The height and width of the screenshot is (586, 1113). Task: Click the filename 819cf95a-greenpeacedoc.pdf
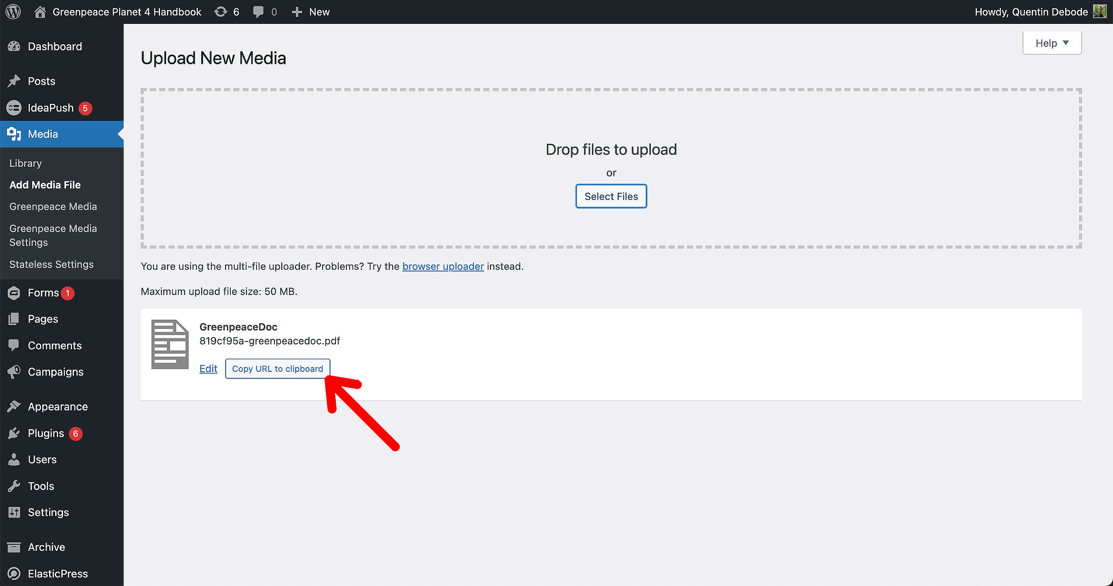click(x=270, y=341)
